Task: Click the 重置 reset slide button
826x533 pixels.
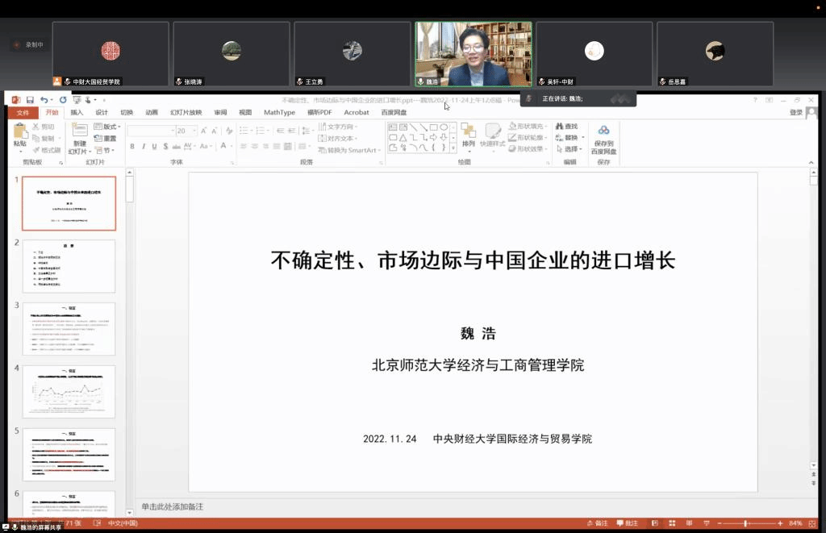Action: [x=107, y=138]
